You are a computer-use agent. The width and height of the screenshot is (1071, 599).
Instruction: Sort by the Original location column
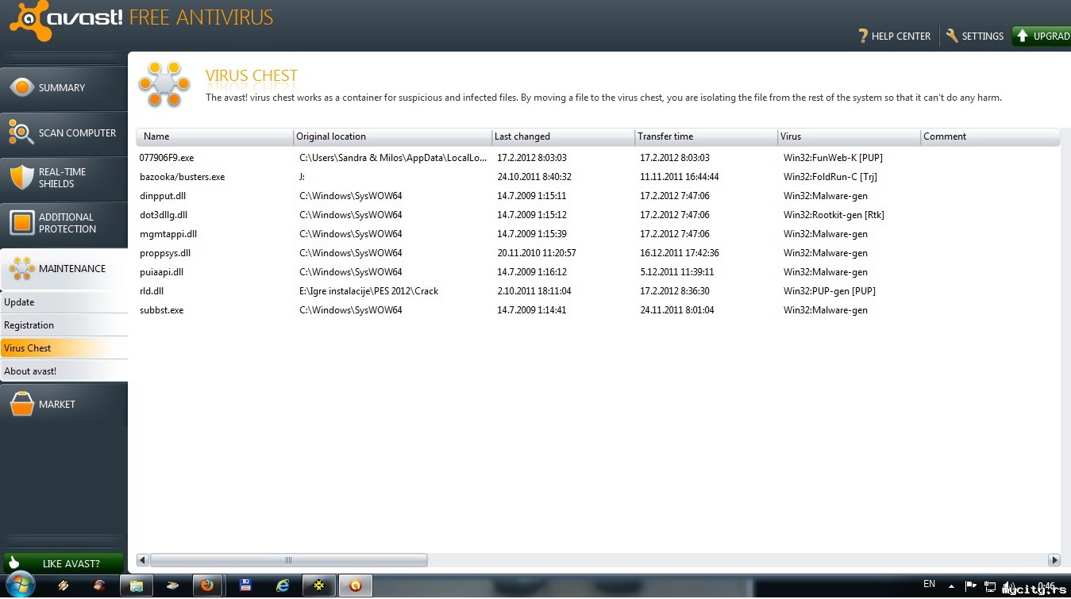pyautogui.click(x=393, y=136)
